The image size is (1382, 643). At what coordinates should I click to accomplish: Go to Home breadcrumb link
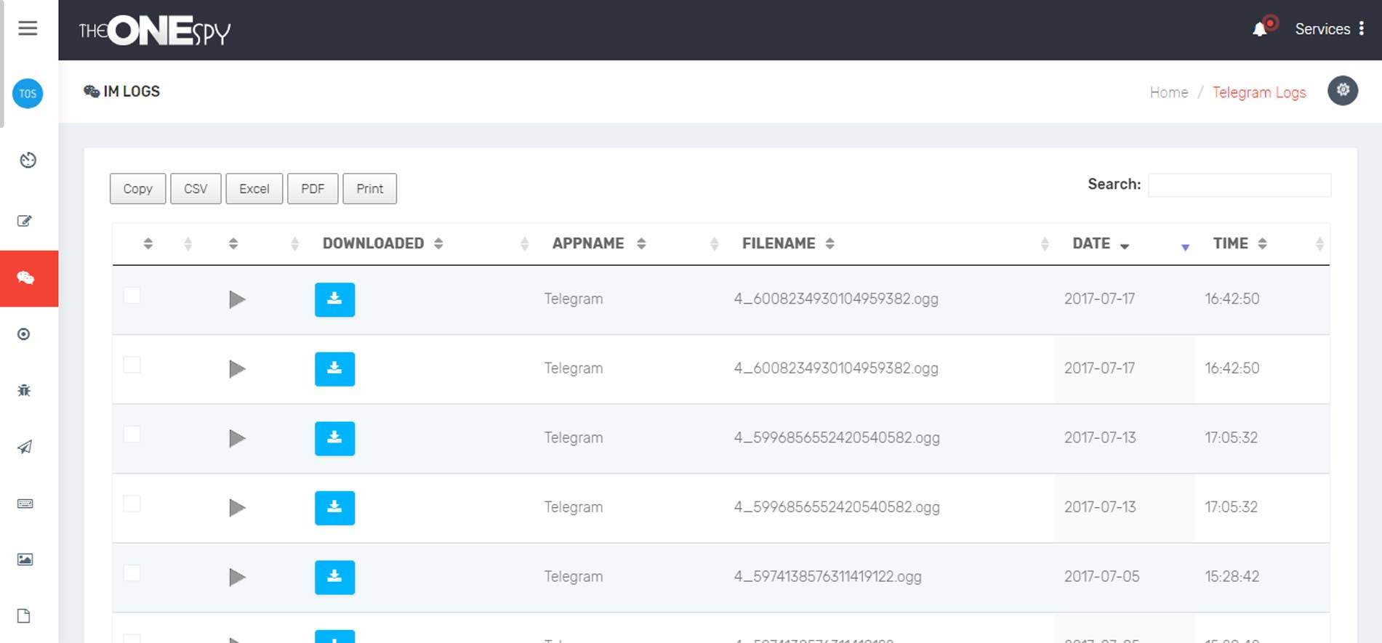[1168, 92]
